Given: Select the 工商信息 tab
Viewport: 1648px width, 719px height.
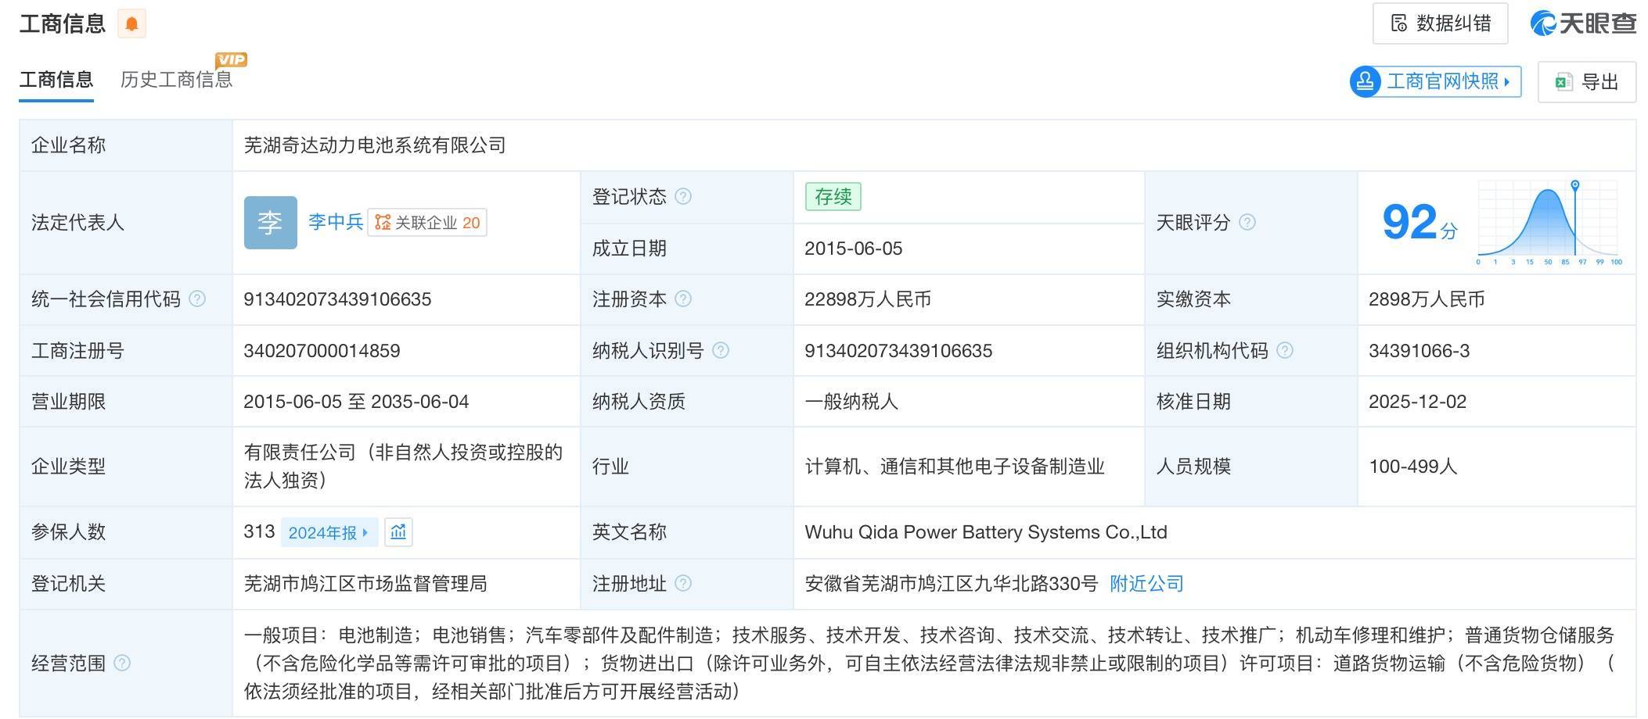Looking at the screenshot, I should pos(56,80).
